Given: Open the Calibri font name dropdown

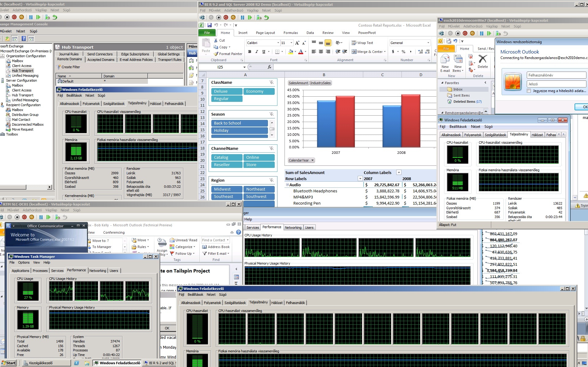Looking at the screenshot, I should (278, 43).
